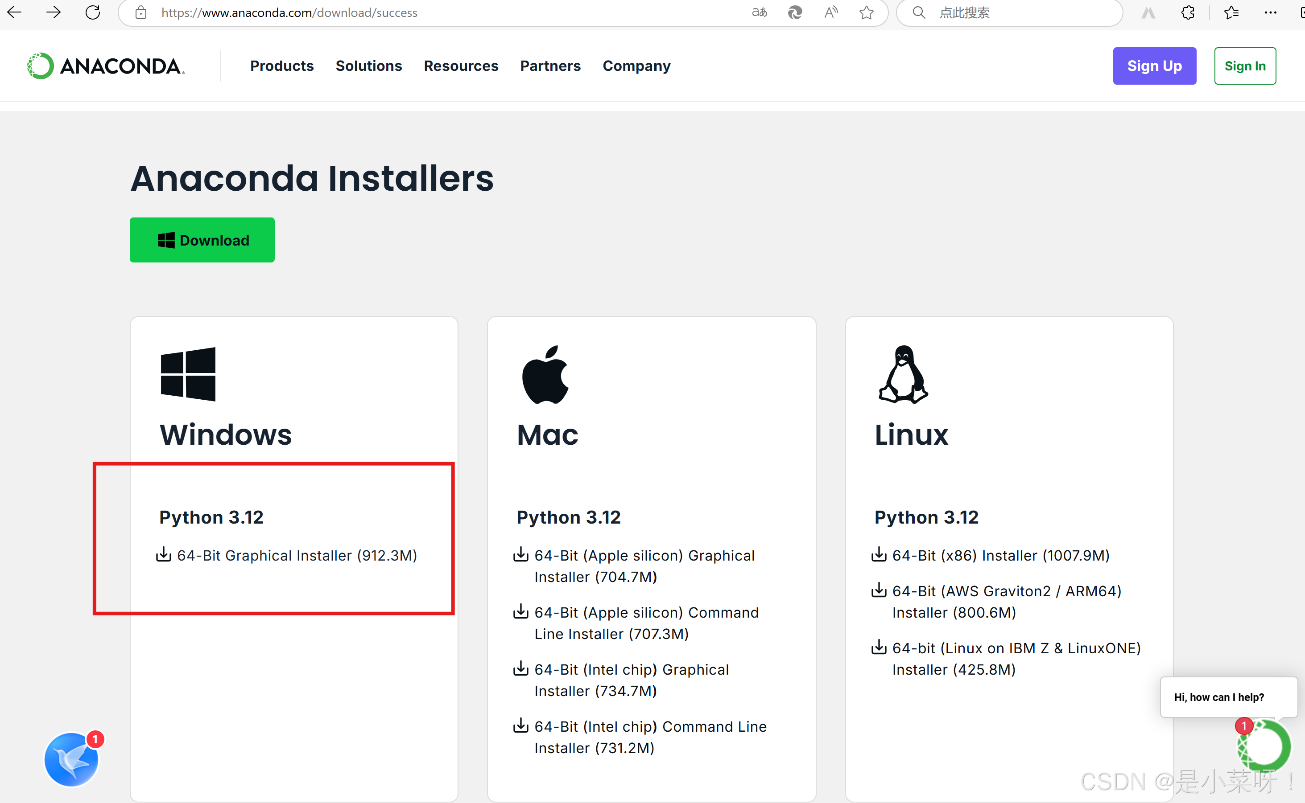
Task: Click the download arrow beside Linux x86 installer
Action: (x=879, y=554)
